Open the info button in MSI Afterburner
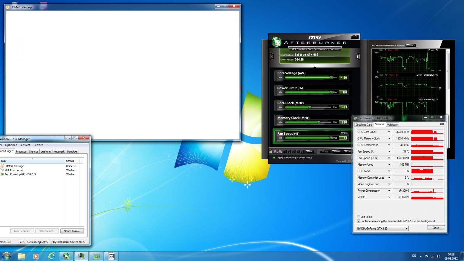Screen dimensions: 464x261 358,56
